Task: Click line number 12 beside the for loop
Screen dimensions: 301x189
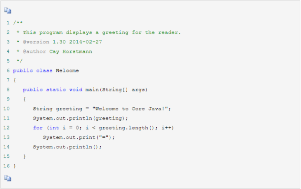Action: click(7, 128)
